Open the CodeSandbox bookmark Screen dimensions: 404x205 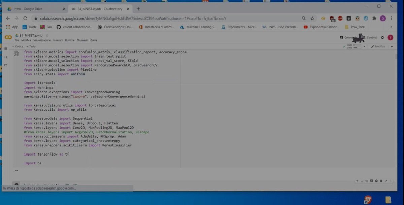click(115, 27)
